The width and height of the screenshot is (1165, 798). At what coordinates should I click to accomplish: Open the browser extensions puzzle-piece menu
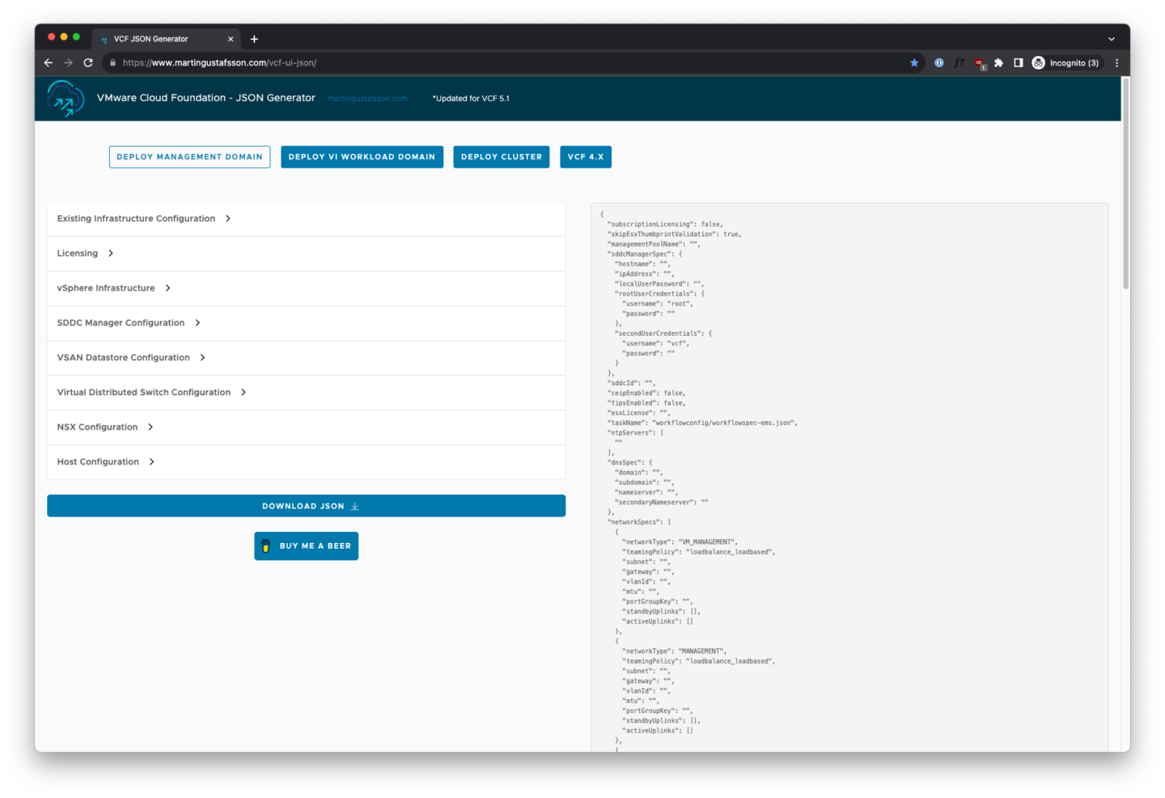tap(998, 62)
